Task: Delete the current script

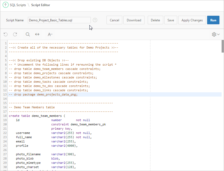Action: 155,20
